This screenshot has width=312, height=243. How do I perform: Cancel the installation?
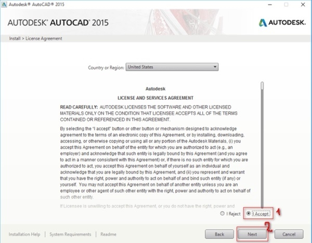click(285, 234)
